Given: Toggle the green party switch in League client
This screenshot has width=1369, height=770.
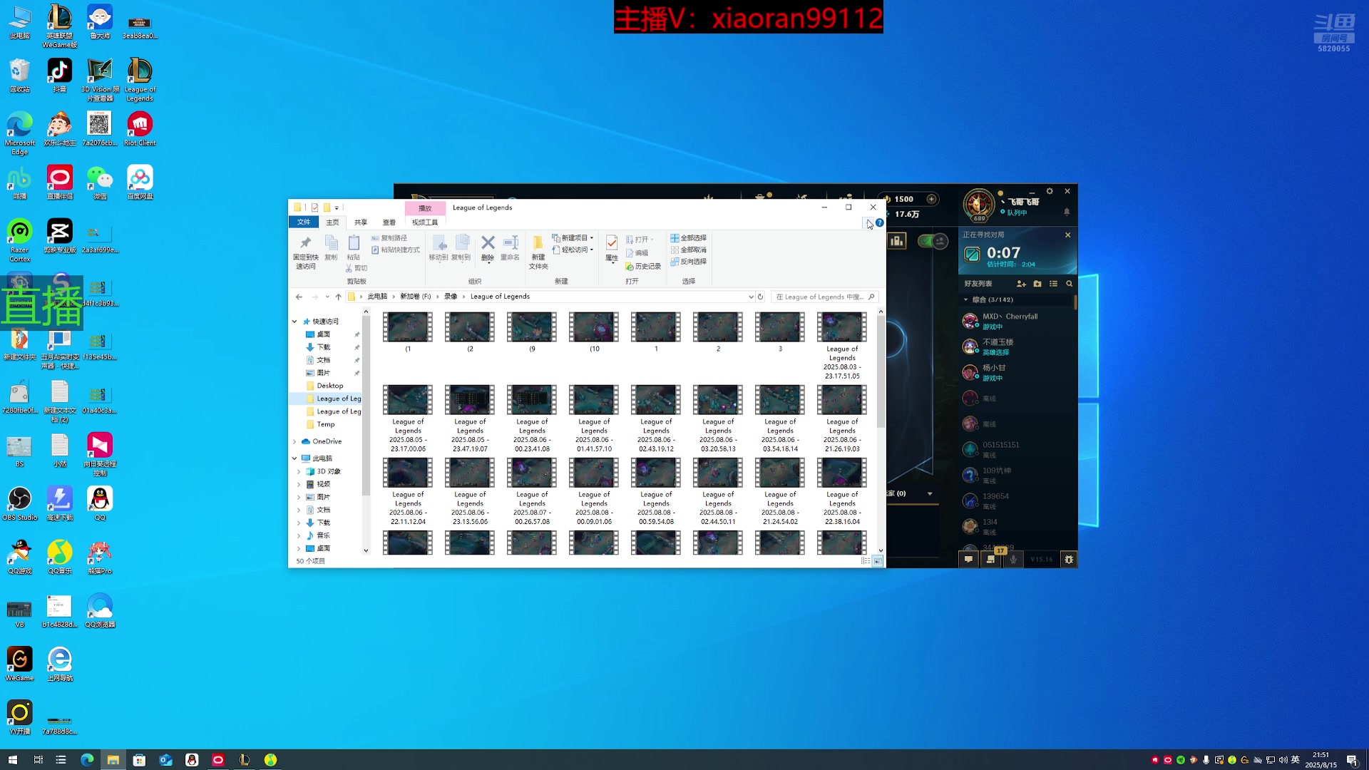Looking at the screenshot, I should pyautogui.click(x=933, y=241).
